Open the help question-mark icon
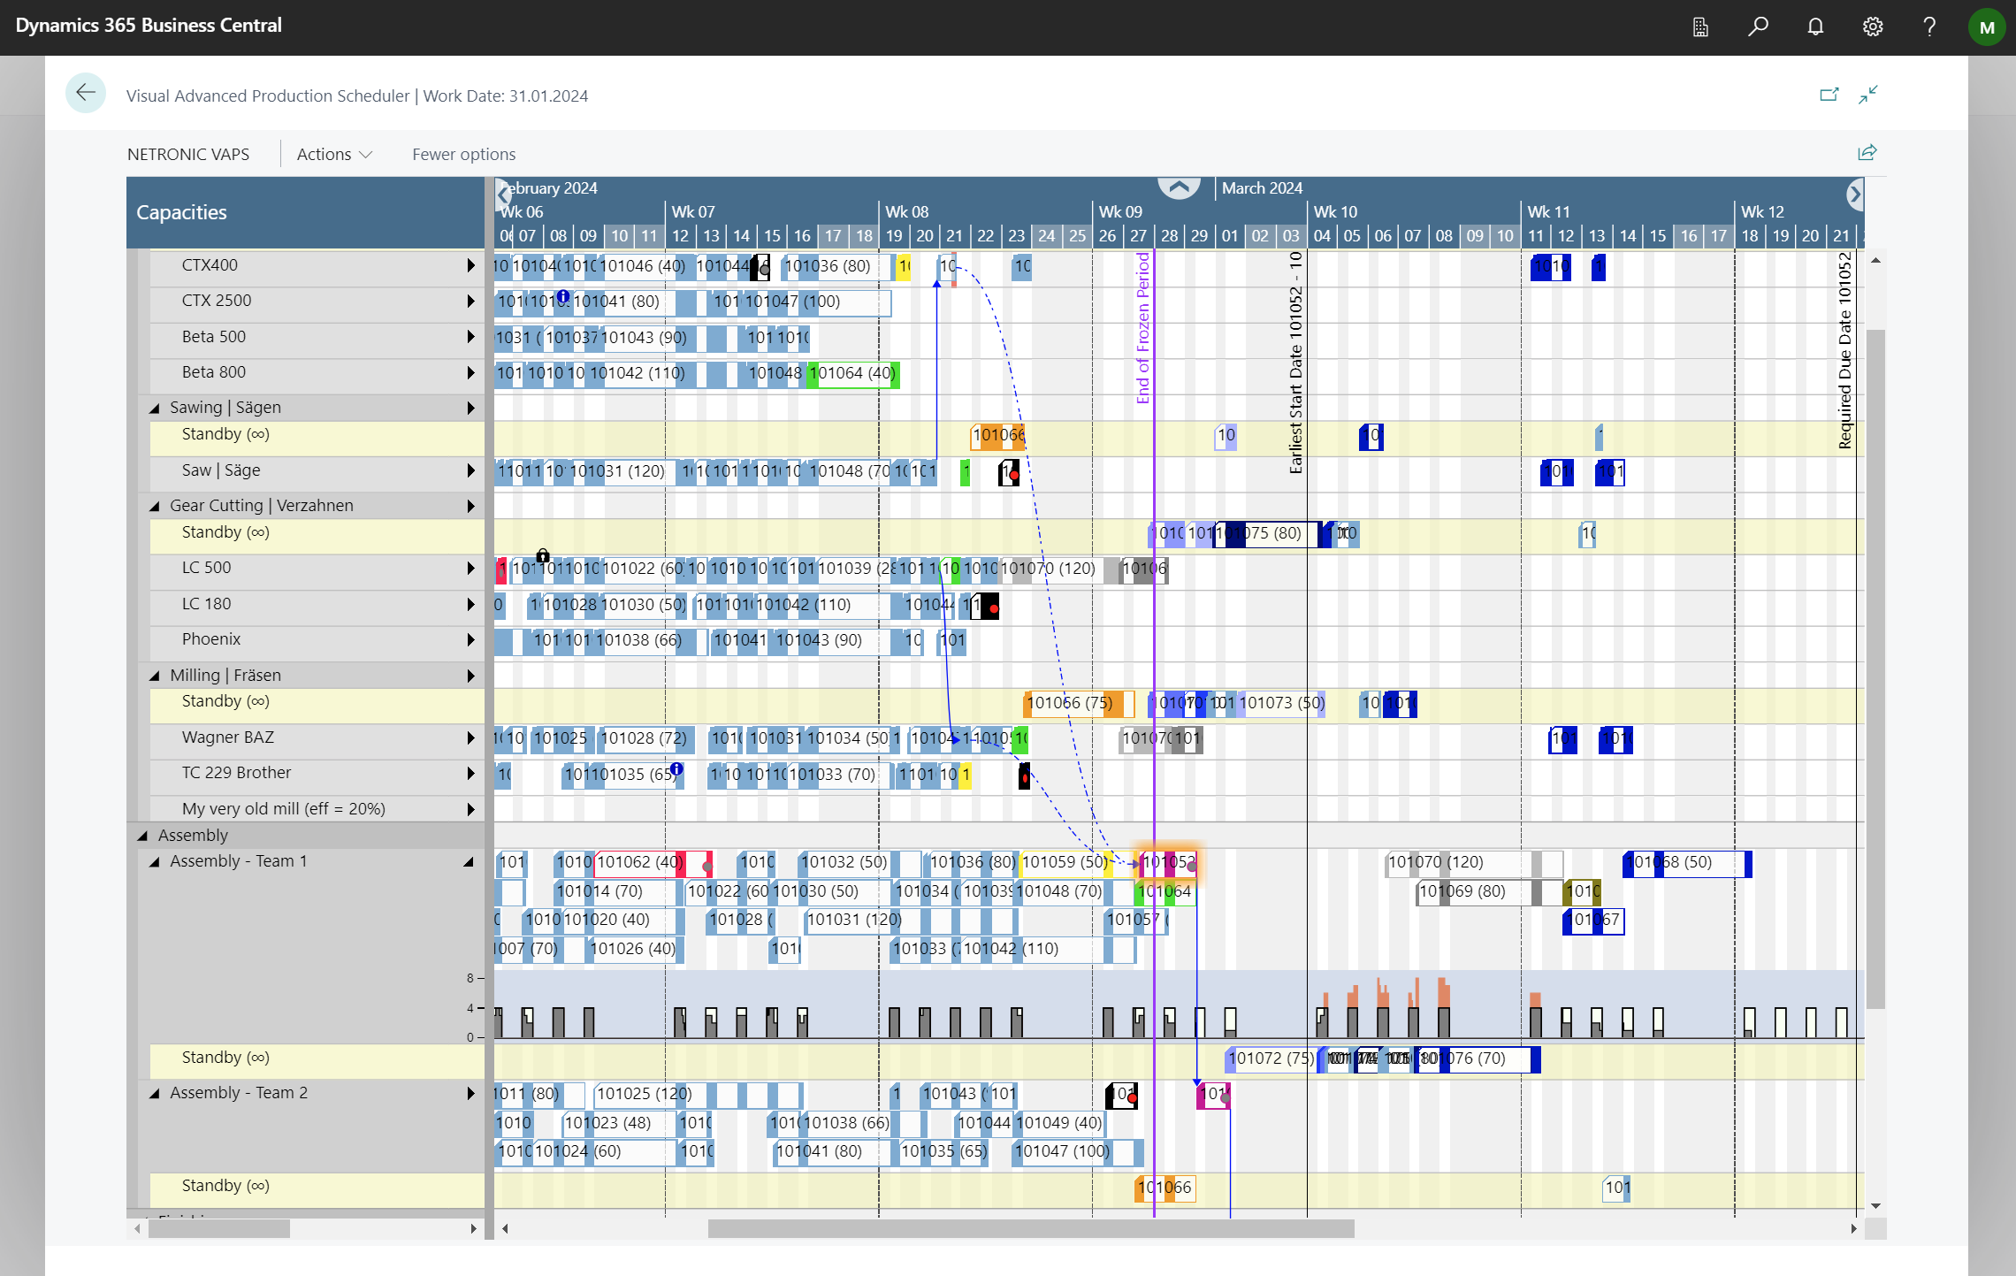 tap(1929, 27)
